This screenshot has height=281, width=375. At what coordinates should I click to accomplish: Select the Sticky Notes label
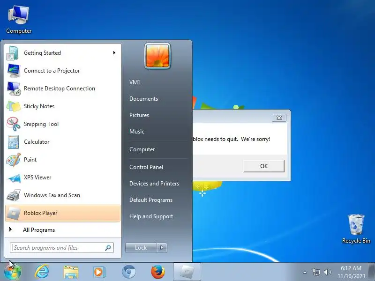pos(39,106)
